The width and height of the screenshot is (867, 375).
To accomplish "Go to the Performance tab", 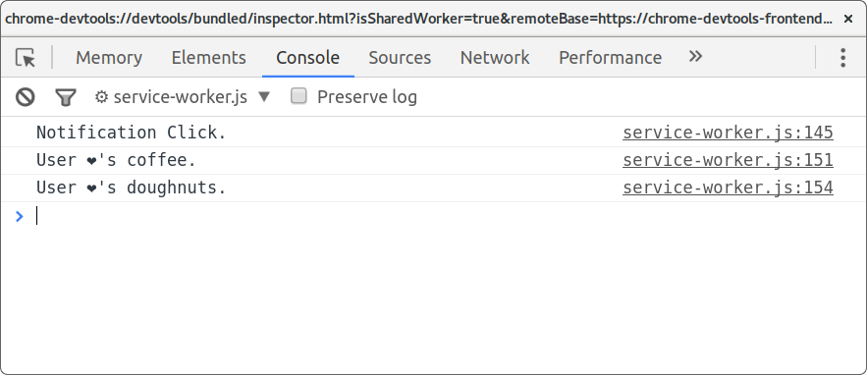I will click(x=611, y=58).
